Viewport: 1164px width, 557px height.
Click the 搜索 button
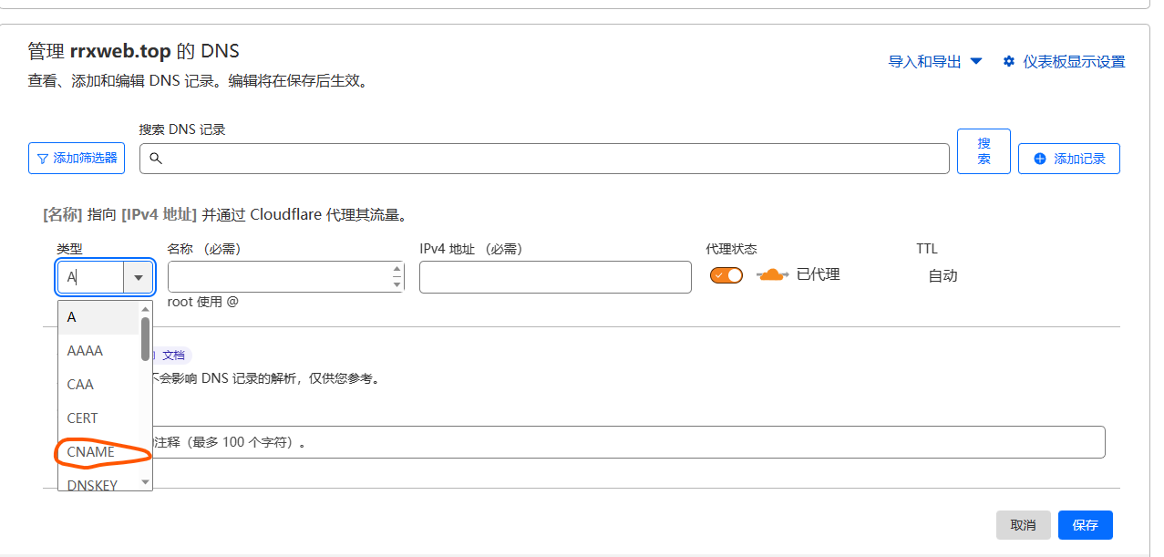[x=984, y=151]
